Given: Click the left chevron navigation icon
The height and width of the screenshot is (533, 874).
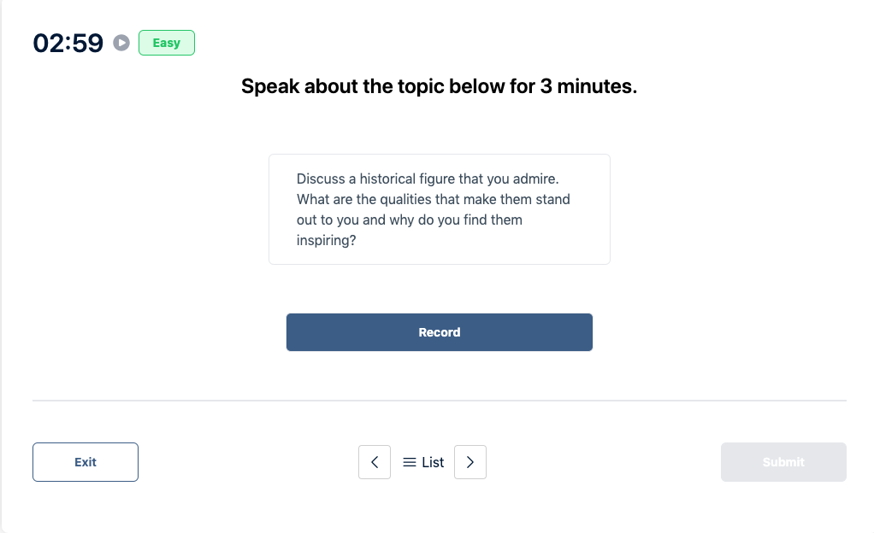Looking at the screenshot, I should (375, 462).
